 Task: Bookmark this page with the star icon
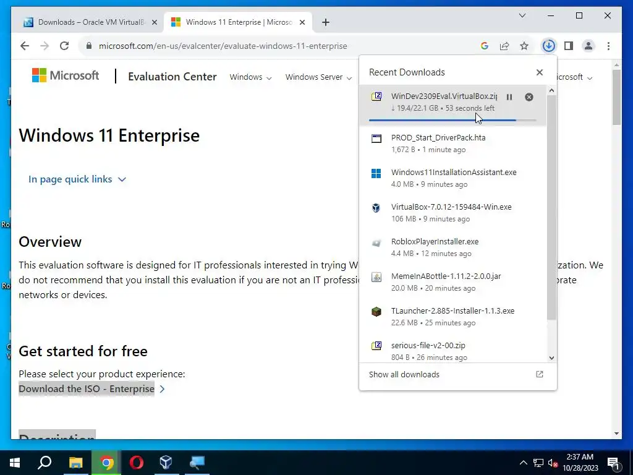click(x=524, y=46)
